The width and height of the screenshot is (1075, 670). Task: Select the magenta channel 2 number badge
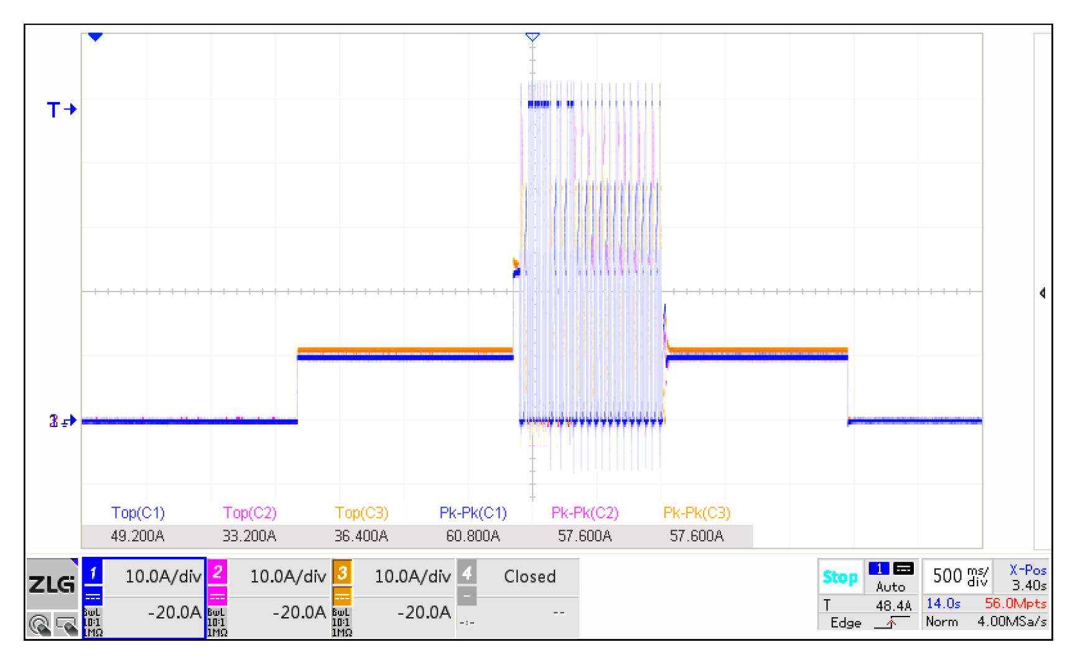[x=217, y=572]
